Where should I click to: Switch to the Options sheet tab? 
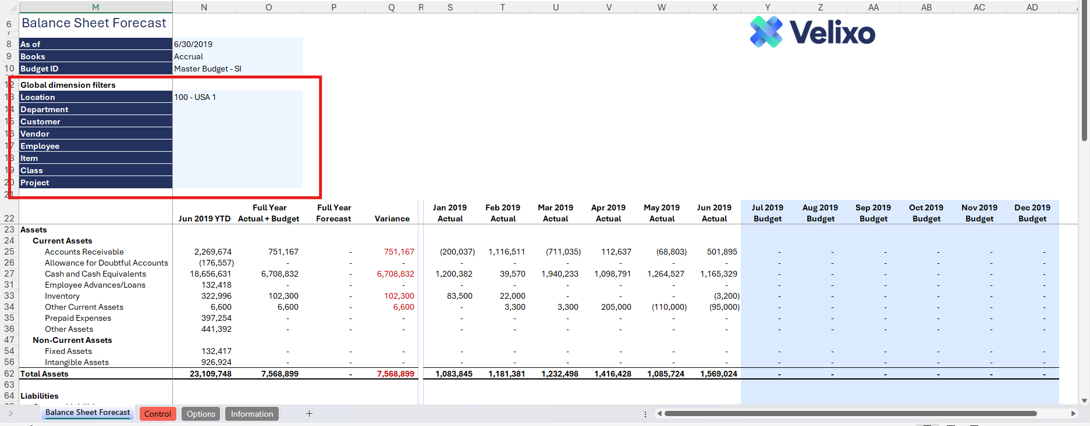[x=201, y=414]
